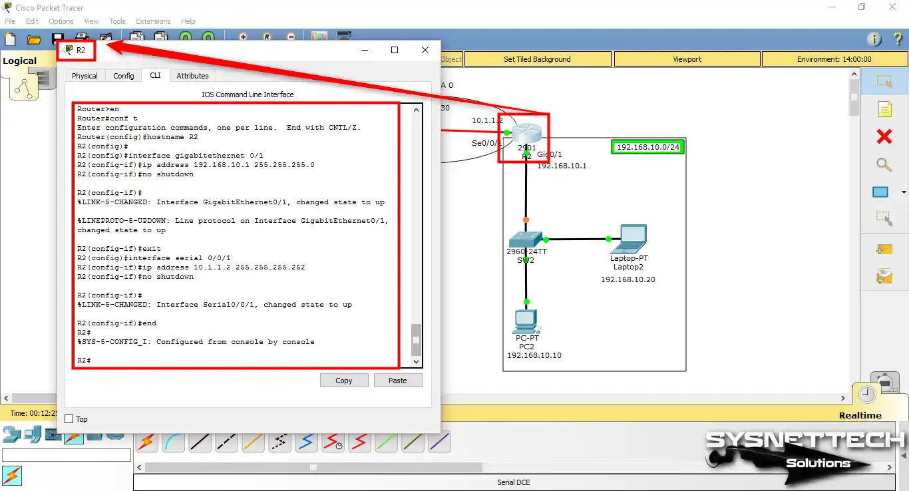Image resolution: width=909 pixels, height=491 pixels.
Task: Pick the Select tool in right toolbar
Action: [884, 82]
